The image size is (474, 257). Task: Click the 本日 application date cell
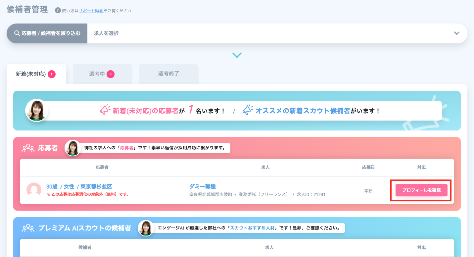[369, 191]
